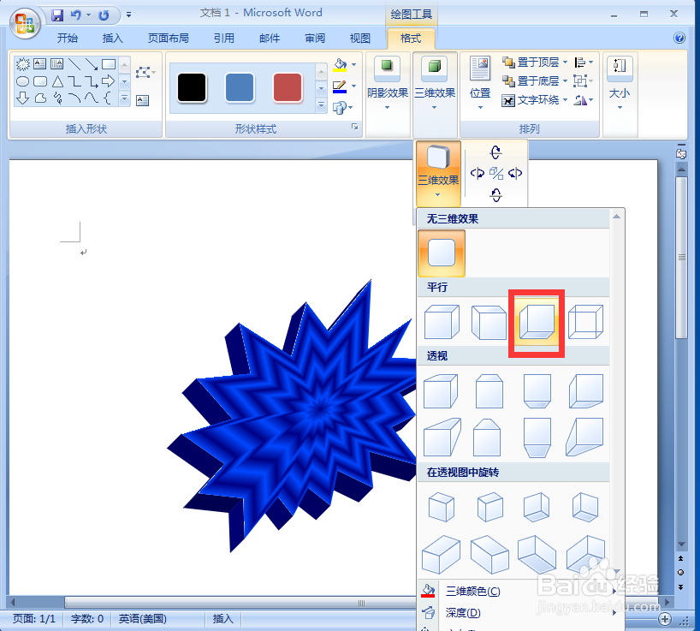
Task: Open the shape fill color dropdown arrow
Action: (354, 65)
